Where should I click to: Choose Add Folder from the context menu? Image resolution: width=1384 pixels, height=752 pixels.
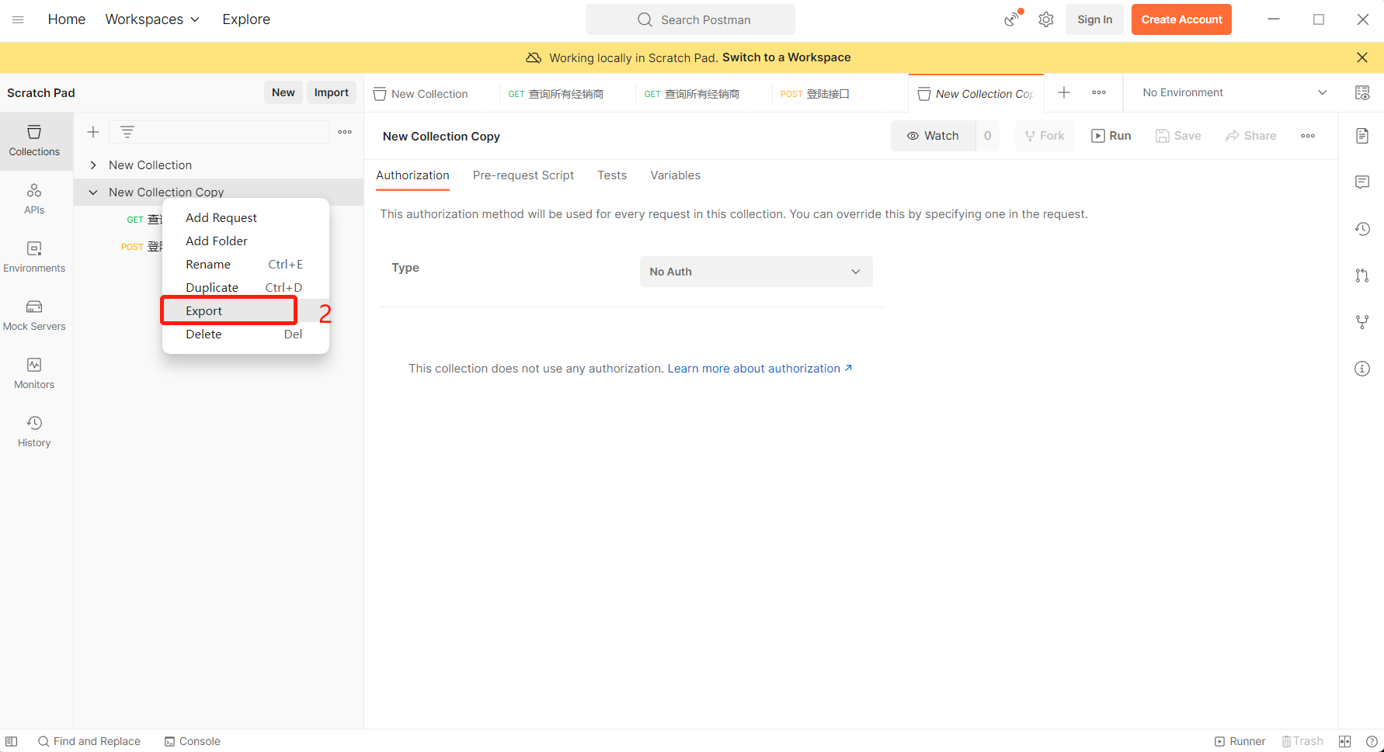tap(245, 241)
